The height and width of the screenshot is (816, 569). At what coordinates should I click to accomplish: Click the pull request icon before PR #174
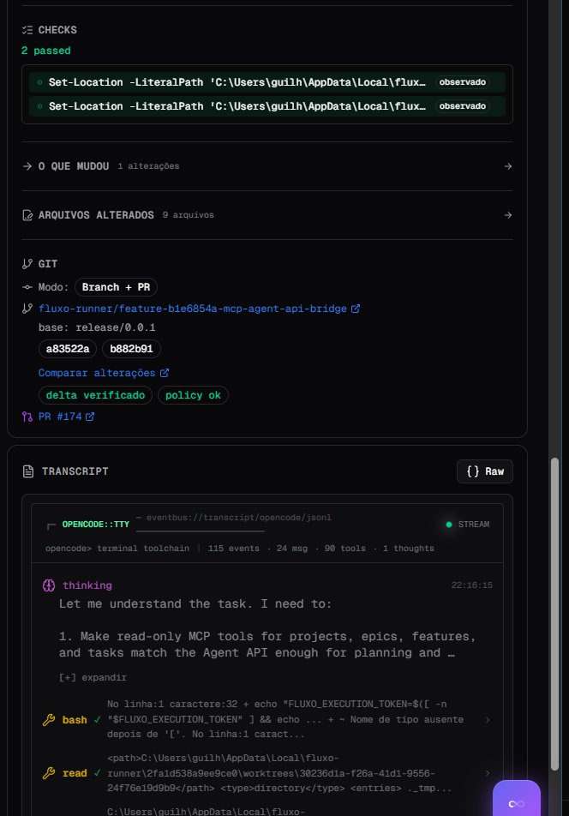(x=27, y=417)
